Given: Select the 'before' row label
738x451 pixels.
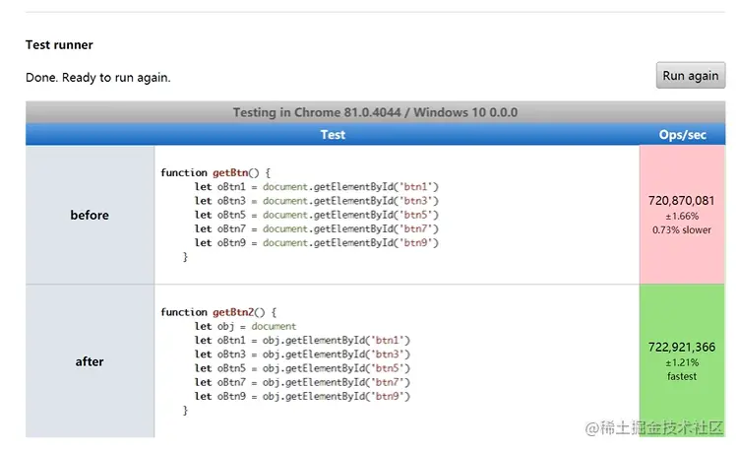Looking at the screenshot, I should [x=90, y=215].
